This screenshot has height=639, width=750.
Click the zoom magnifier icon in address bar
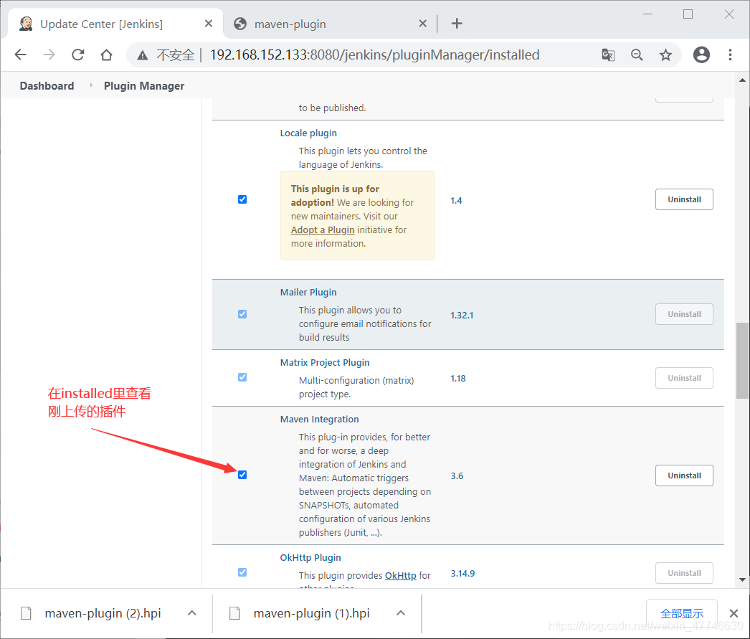click(x=637, y=55)
